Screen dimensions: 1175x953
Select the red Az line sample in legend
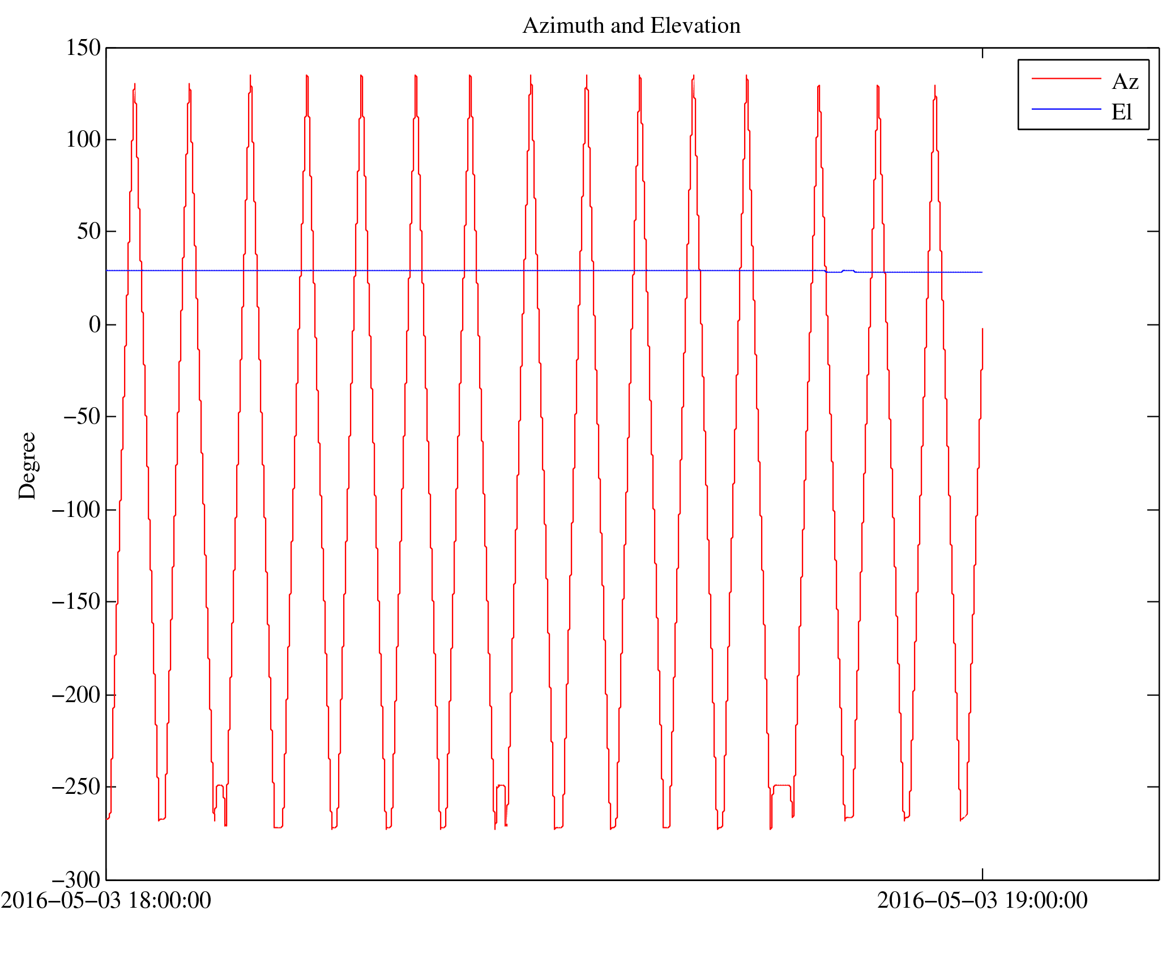pyautogui.click(x=1066, y=79)
